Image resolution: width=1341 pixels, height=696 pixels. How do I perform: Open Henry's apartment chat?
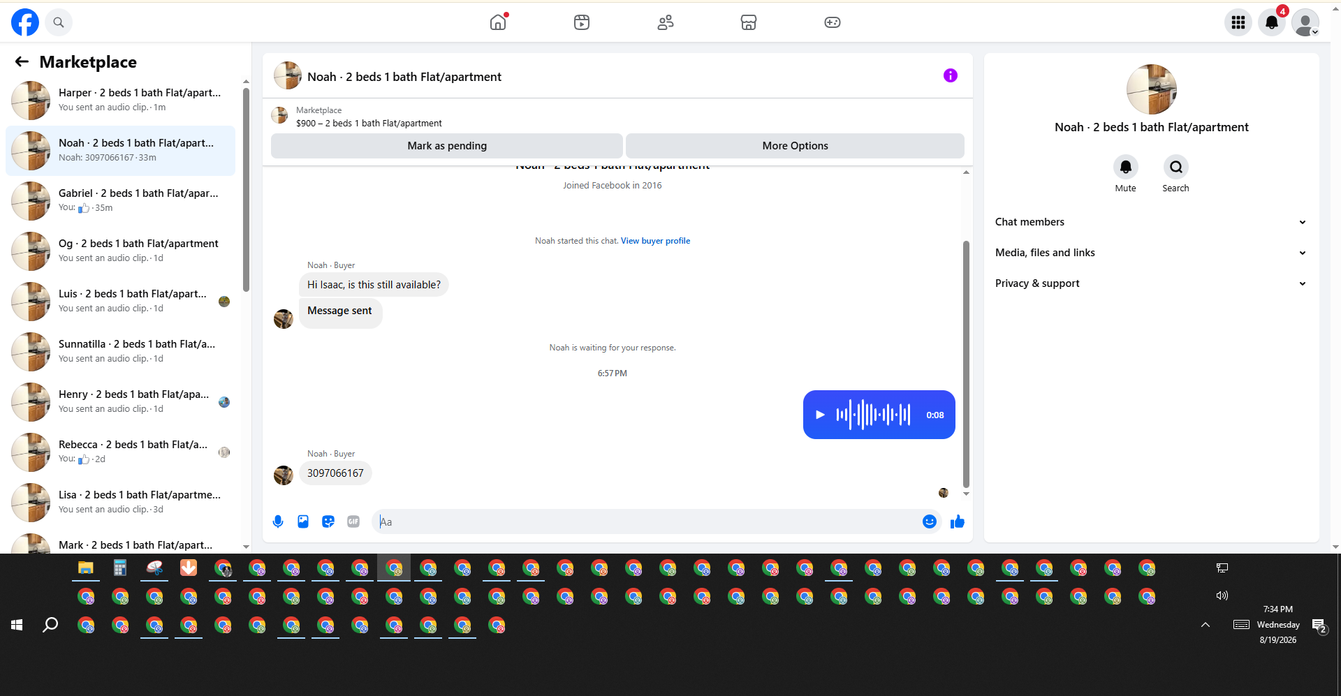click(121, 402)
